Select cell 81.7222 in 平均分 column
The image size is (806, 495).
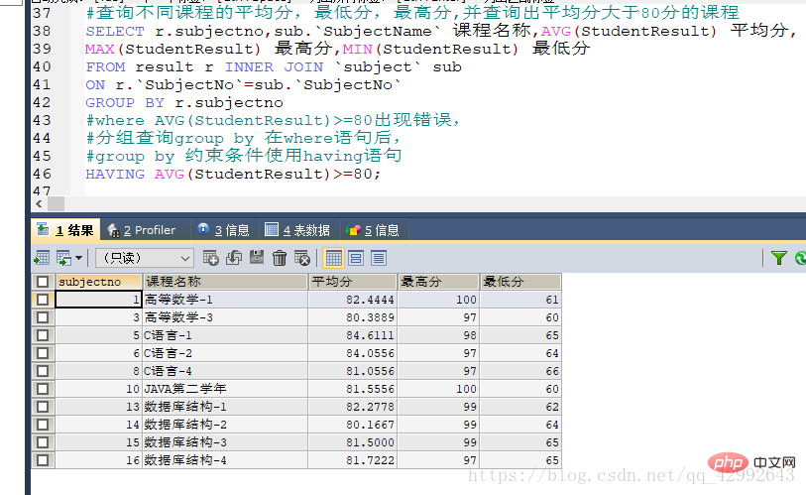coord(353,460)
